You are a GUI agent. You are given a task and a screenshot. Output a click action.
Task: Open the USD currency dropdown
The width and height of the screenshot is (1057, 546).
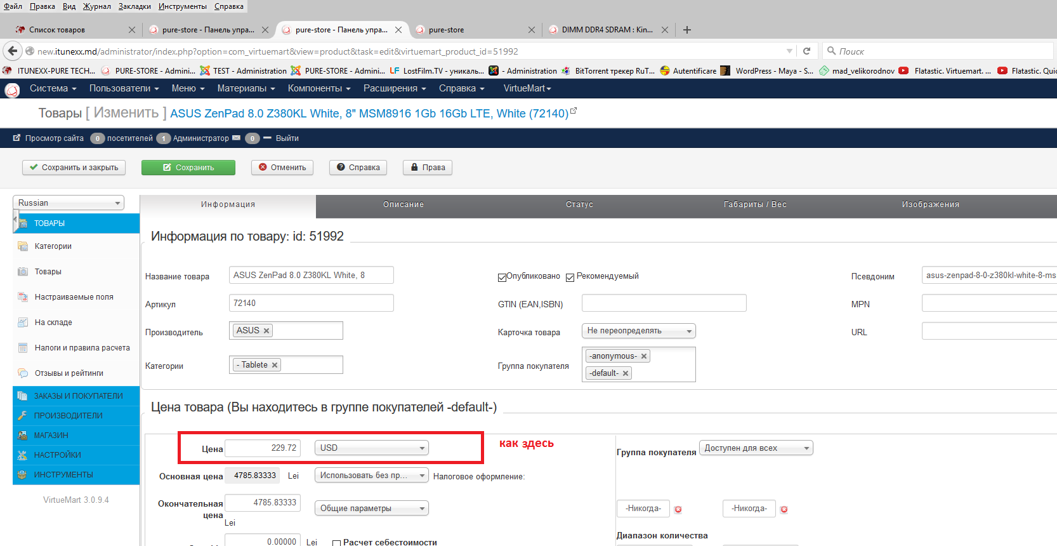pos(372,448)
